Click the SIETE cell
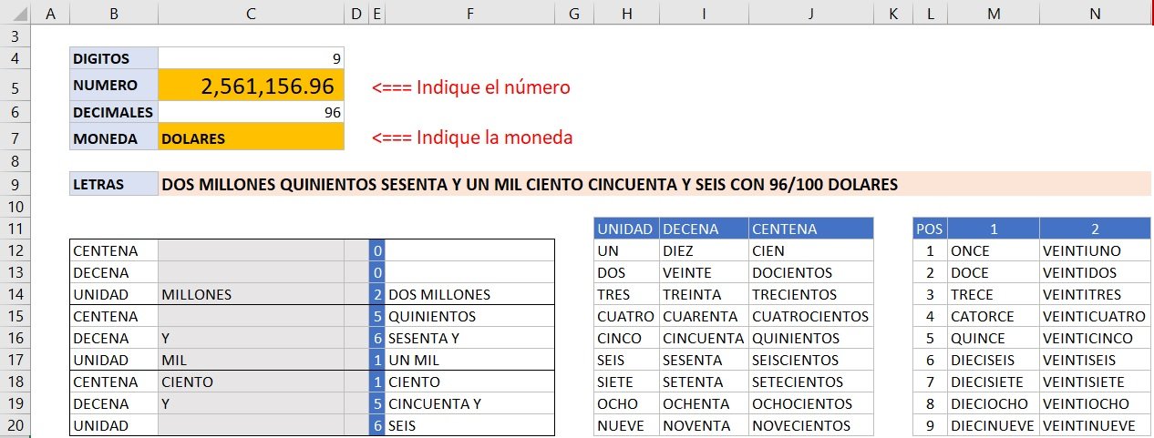This screenshot has width=1154, height=438. [626, 382]
